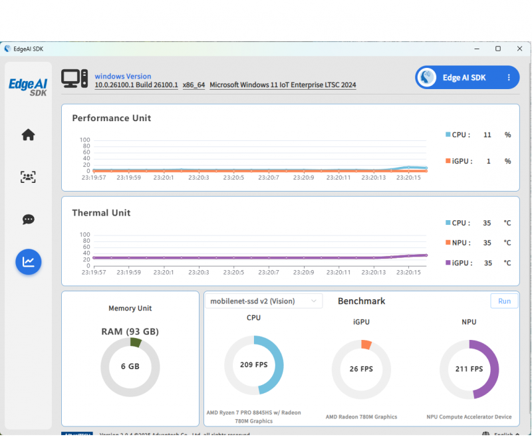Open the face recognition vision page
The width and height of the screenshot is (532, 437).
point(28,177)
